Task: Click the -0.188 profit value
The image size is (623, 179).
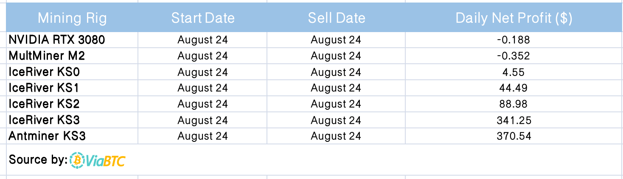Action: point(514,40)
